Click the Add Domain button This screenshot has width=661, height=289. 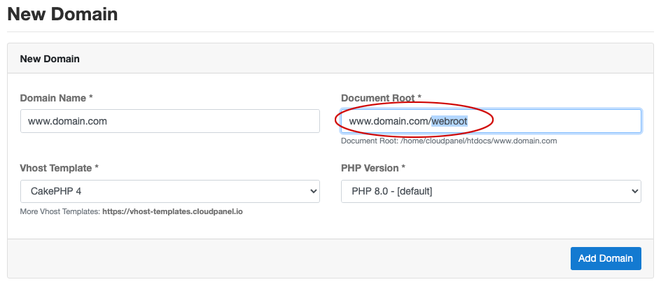[x=606, y=258]
